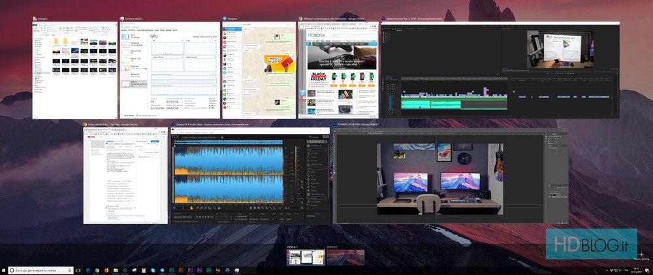
Task: Select the HDblog.it Google Chrome window thumbnail
Action: click(338, 70)
